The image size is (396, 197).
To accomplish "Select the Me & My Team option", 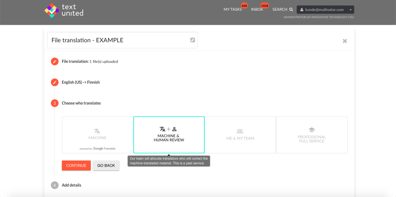I will (x=240, y=135).
